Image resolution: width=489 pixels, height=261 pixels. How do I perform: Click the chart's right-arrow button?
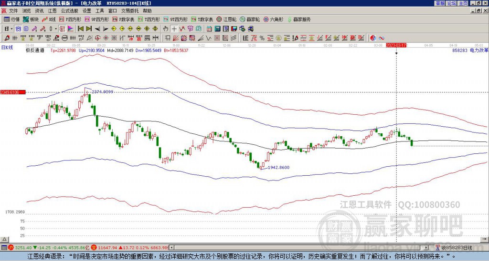(484, 239)
